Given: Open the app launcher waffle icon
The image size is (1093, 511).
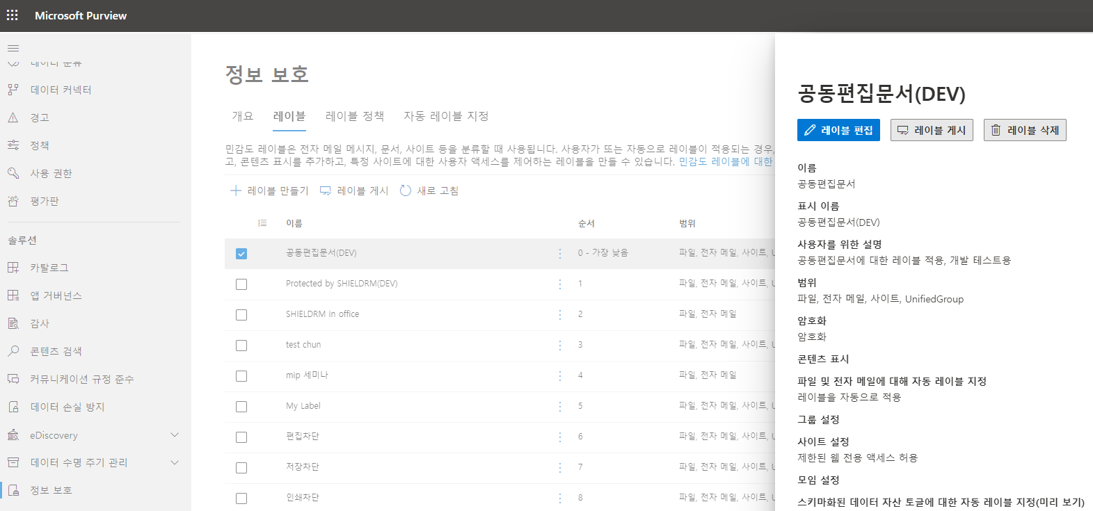Looking at the screenshot, I should coord(13,15).
